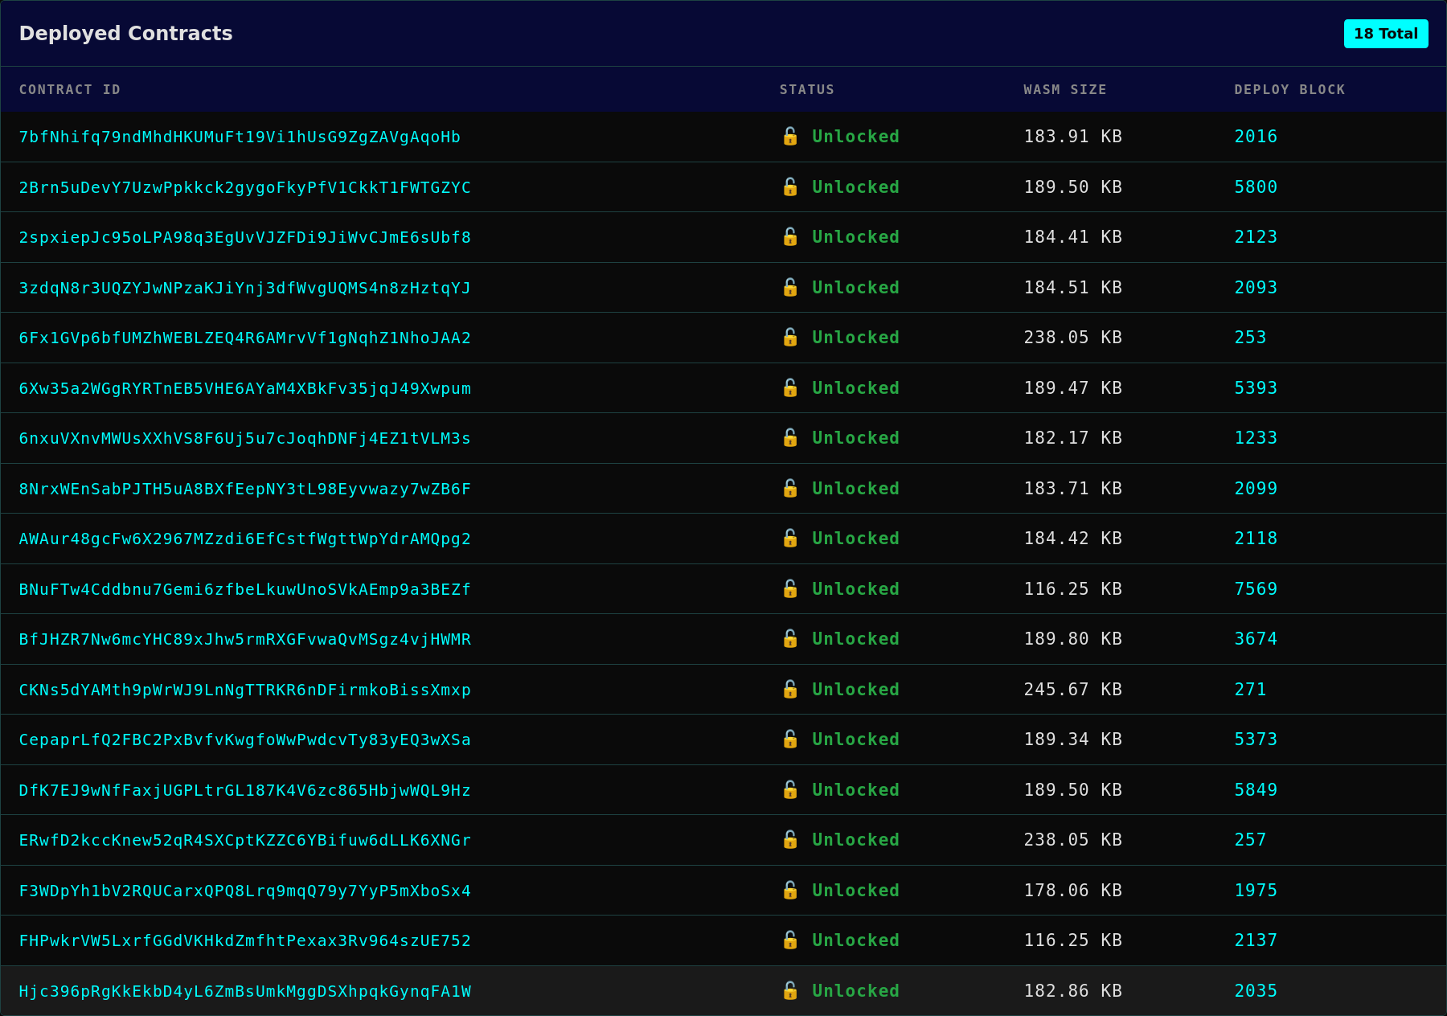
Task: Click the padlock icon in the F3WDpYh1bV row
Action: click(x=790, y=890)
